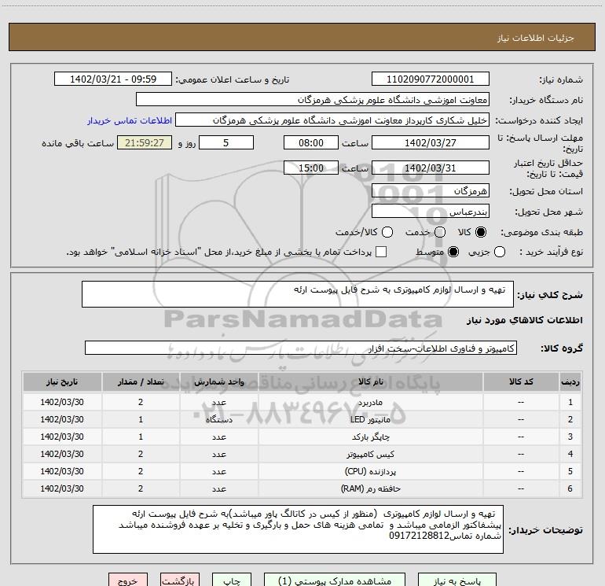This screenshot has height=586, width=605.
Task: Click the price validity date 1402/03/31
Action: [x=431, y=168]
